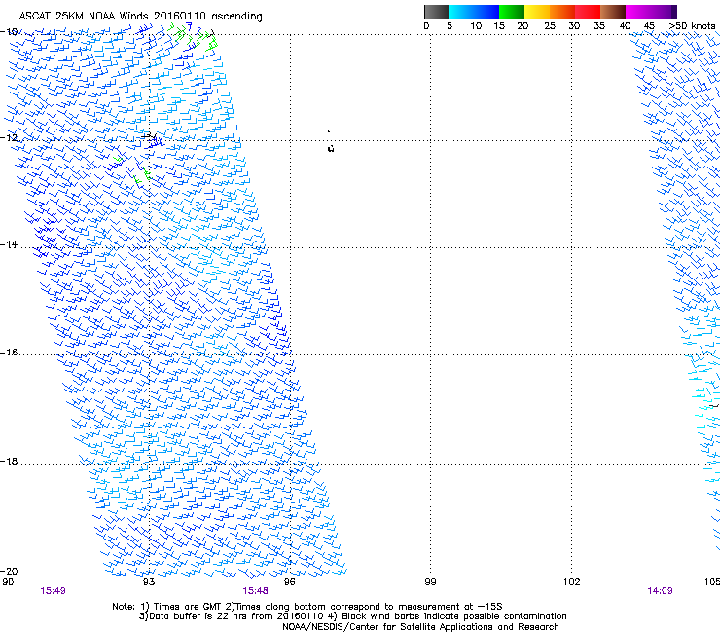Click latitude label -12 on left axis

pyautogui.click(x=9, y=138)
